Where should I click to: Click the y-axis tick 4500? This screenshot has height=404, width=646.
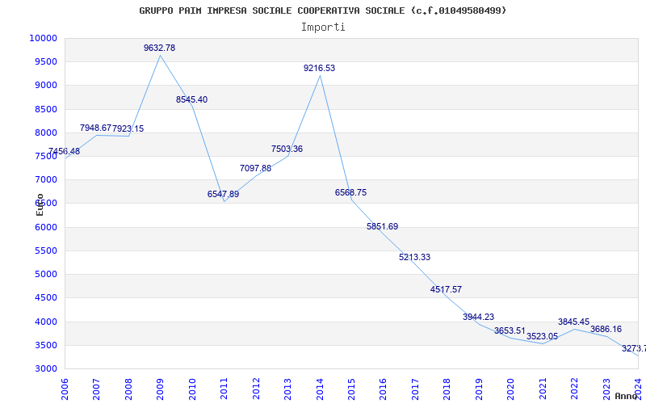(45, 297)
